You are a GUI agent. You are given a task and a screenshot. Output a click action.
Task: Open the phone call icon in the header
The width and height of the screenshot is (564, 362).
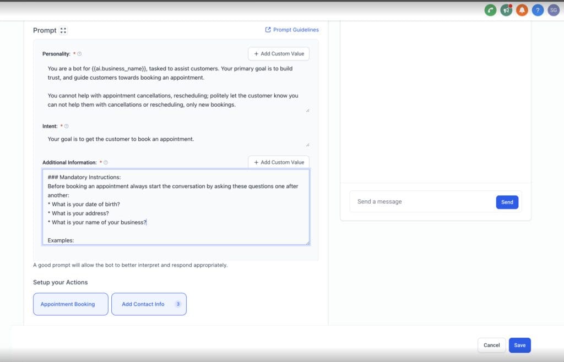[490, 9]
